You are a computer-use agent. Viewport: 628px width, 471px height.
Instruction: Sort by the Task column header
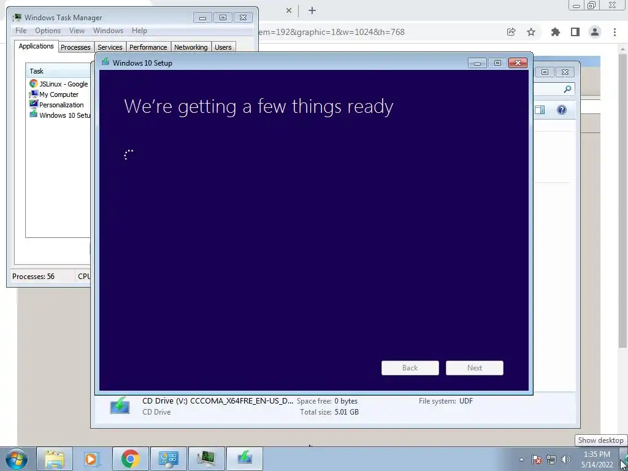(58, 71)
